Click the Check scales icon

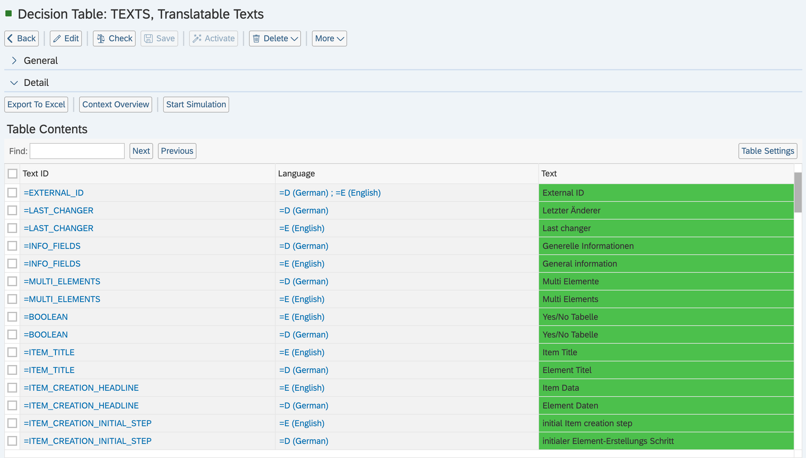point(101,39)
